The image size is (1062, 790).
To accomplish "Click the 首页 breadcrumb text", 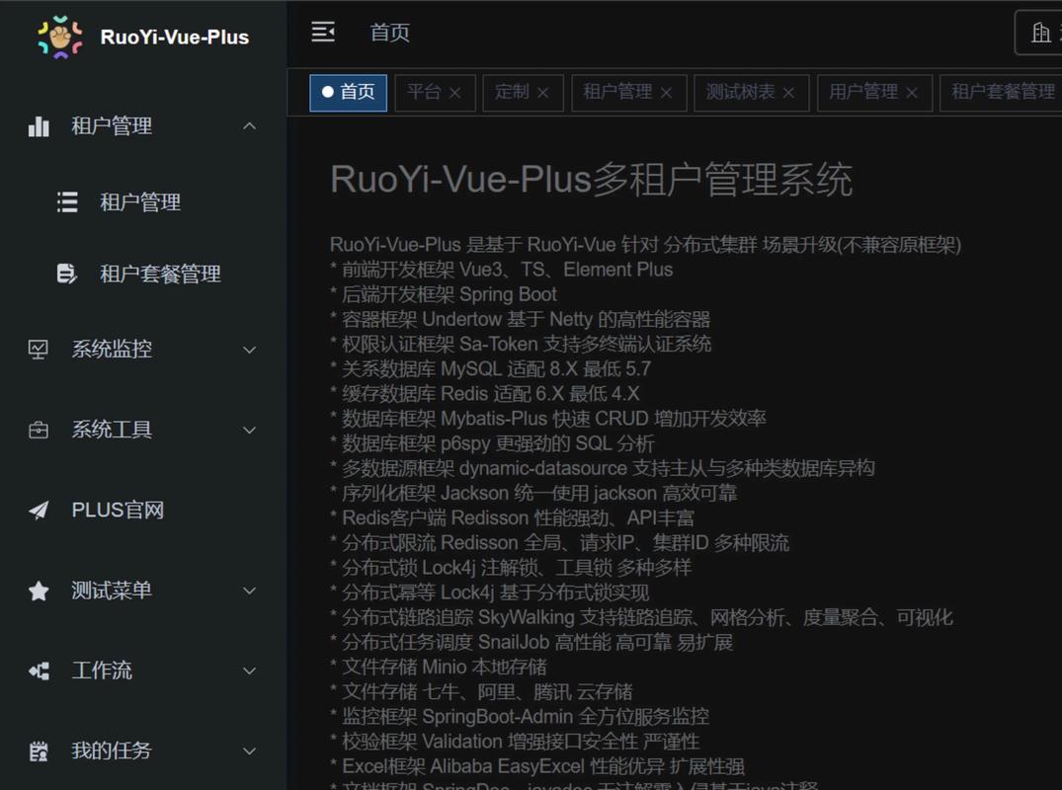I will [389, 33].
